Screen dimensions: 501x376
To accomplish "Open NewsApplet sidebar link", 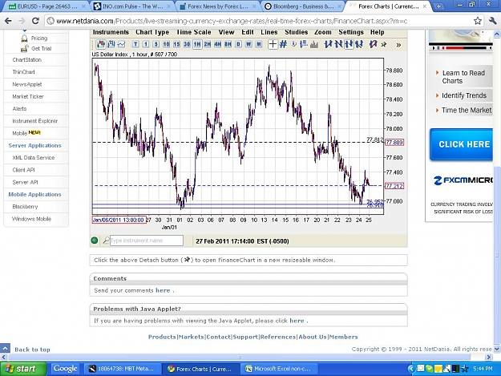I will (x=27, y=84).
